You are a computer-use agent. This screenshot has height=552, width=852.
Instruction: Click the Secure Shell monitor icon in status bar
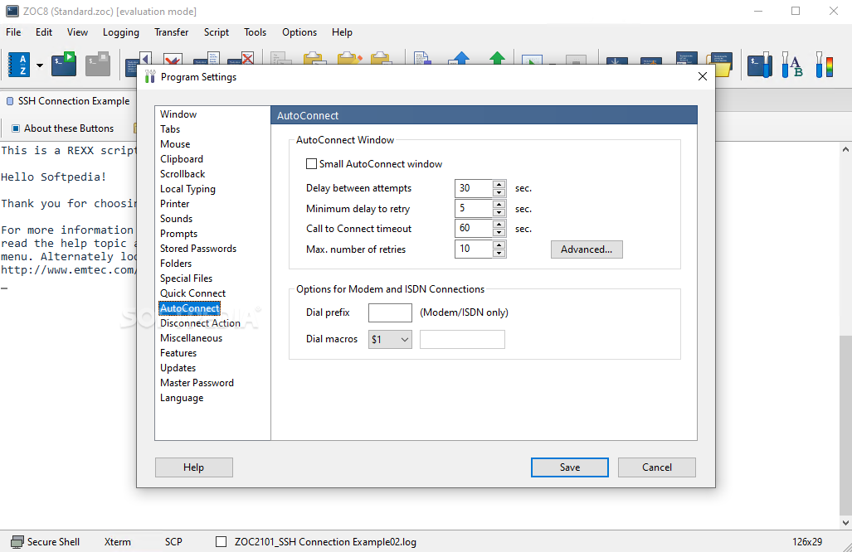tap(17, 542)
